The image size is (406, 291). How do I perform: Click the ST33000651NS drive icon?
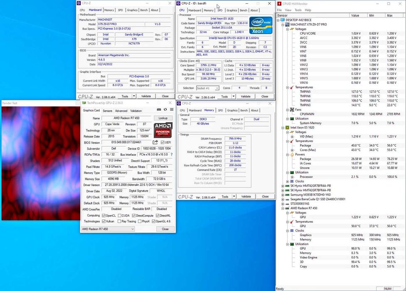(287, 204)
